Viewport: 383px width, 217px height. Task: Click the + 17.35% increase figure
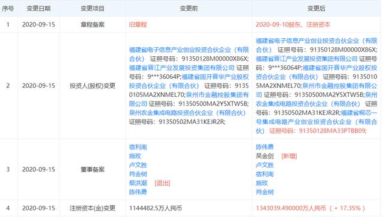coord(347,208)
